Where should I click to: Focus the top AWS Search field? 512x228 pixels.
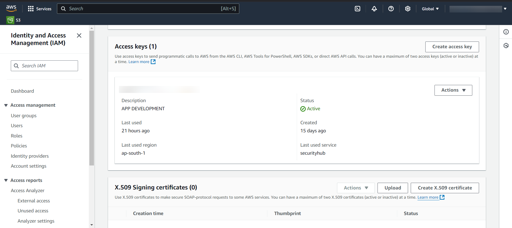tap(148, 9)
